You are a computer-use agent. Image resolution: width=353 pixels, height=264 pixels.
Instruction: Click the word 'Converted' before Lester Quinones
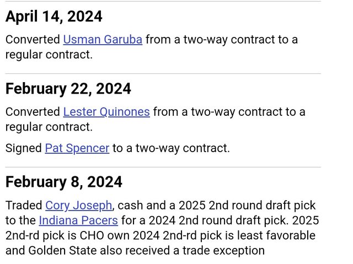tap(33, 112)
